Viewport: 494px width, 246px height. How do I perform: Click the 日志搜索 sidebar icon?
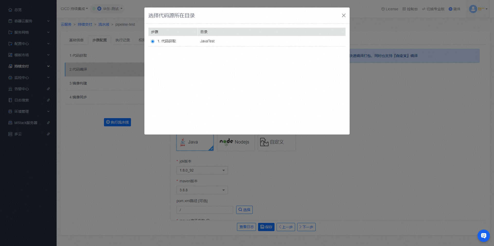click(10, 100)
